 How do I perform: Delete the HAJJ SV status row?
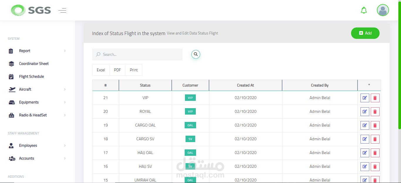[375, 167]
